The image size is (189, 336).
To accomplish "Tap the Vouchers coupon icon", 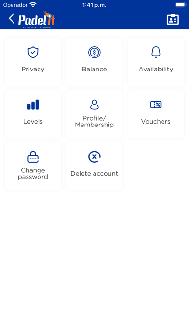I will click(x=156, y=105).
